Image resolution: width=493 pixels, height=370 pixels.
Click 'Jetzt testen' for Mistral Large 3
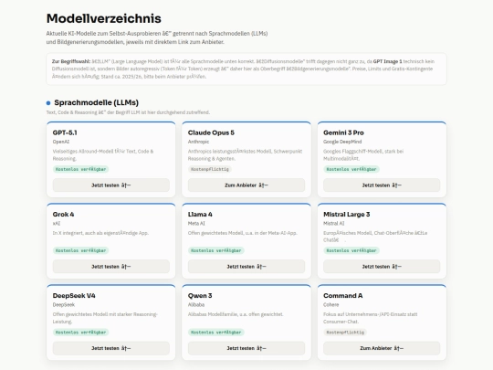coord(382,267)
